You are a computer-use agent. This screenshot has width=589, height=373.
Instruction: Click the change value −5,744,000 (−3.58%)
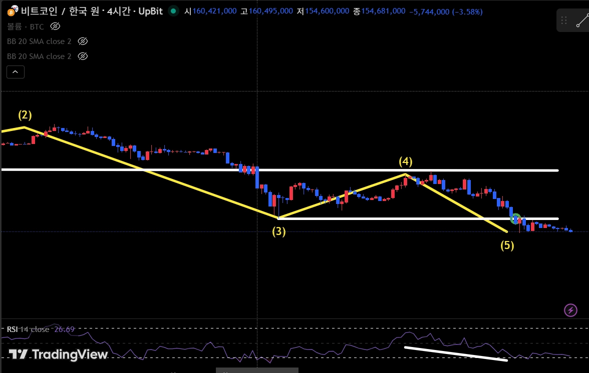[x=446, y=11]
